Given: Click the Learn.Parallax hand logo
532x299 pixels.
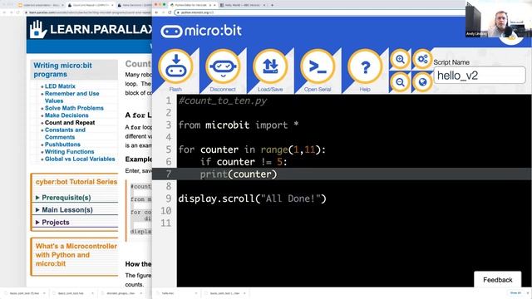Looking at the screenshot, I should [37, 29].
